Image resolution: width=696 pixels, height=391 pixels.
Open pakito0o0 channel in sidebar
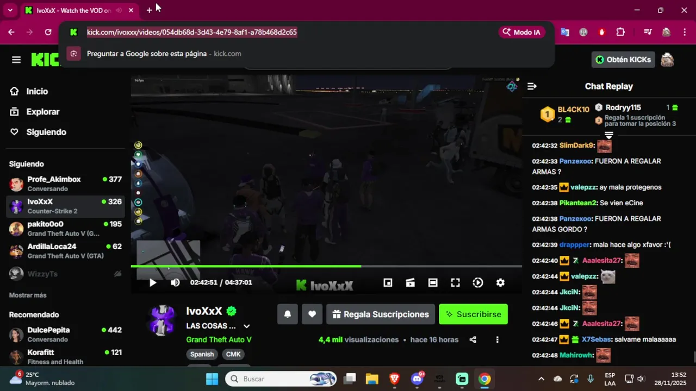65,229
